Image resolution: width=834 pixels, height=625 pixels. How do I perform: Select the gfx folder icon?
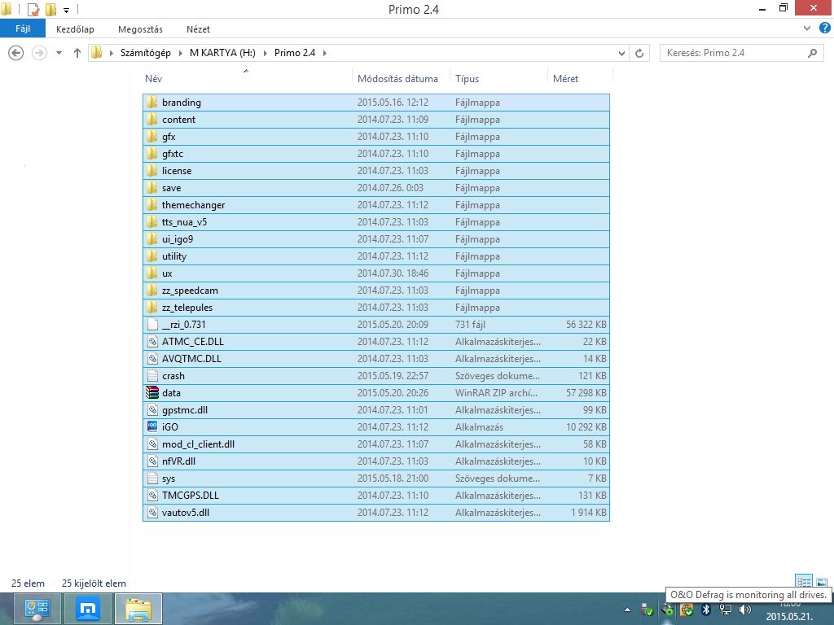(152, 136)
